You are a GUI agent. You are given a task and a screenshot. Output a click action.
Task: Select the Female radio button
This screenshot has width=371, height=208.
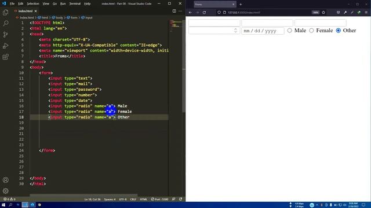point(311,31)
